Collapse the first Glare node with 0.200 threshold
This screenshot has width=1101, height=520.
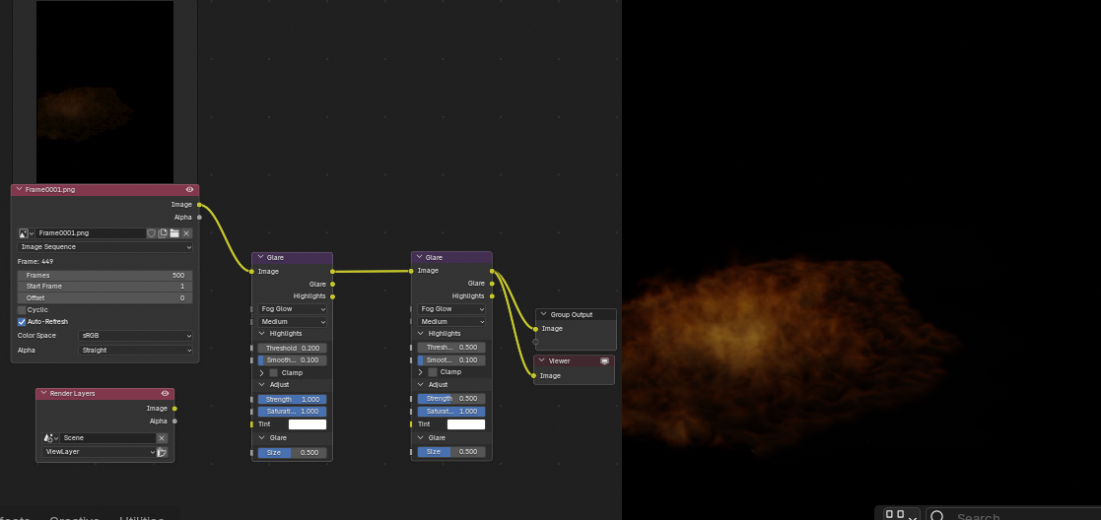(260, 258)
